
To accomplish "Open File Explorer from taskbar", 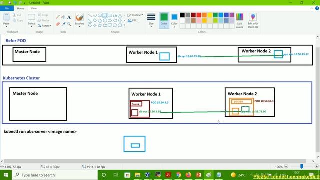I will coord(138,175).
